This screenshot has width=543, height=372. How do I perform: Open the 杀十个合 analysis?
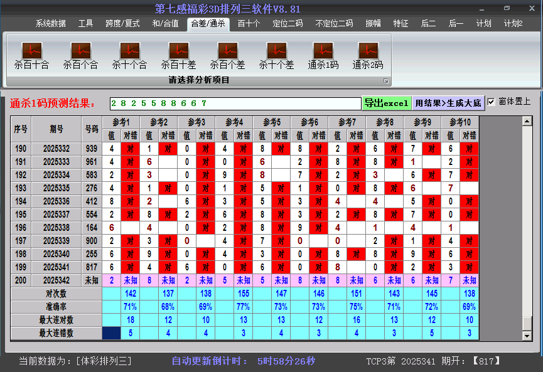(x=129, y=51)
